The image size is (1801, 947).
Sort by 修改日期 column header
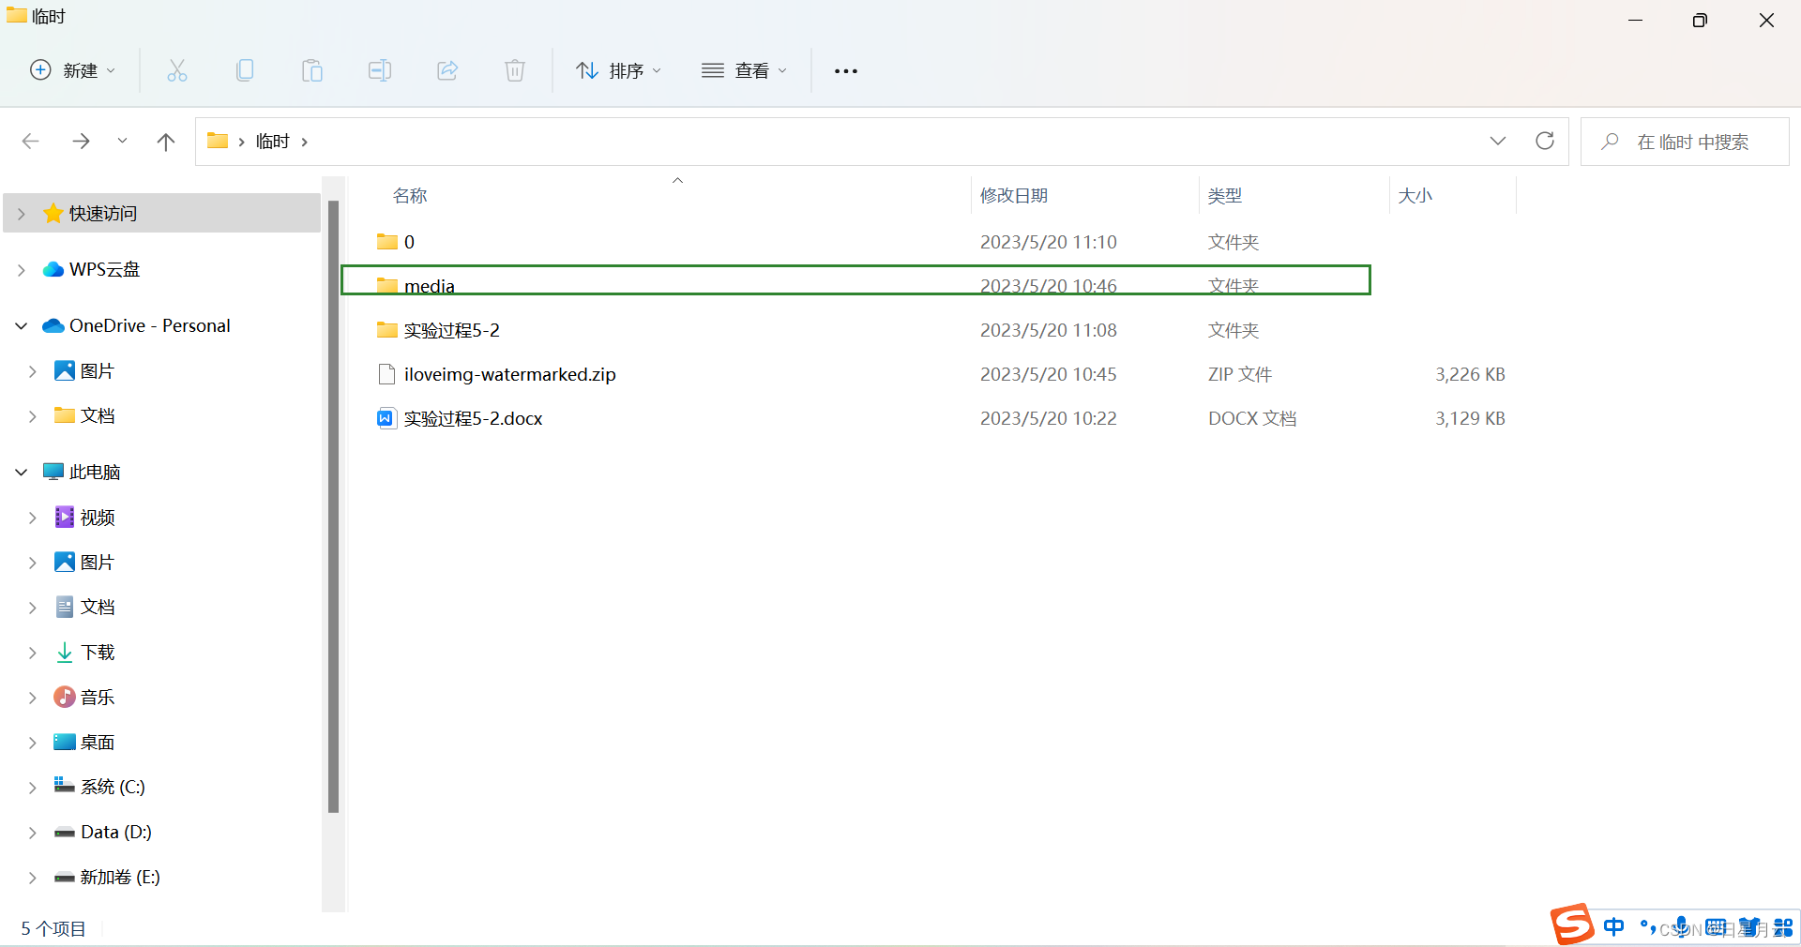click(1014, 196)
